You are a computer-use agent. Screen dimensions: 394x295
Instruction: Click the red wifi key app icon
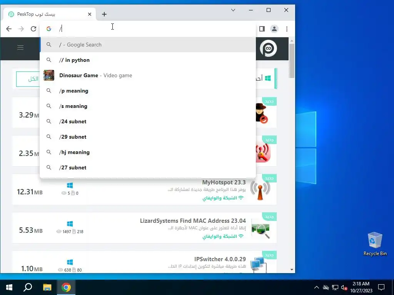point(263,152)
